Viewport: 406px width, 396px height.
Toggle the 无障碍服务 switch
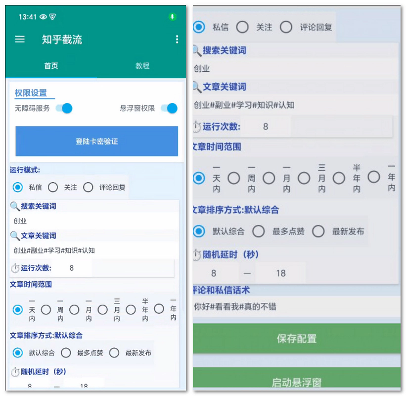(64, 108)
